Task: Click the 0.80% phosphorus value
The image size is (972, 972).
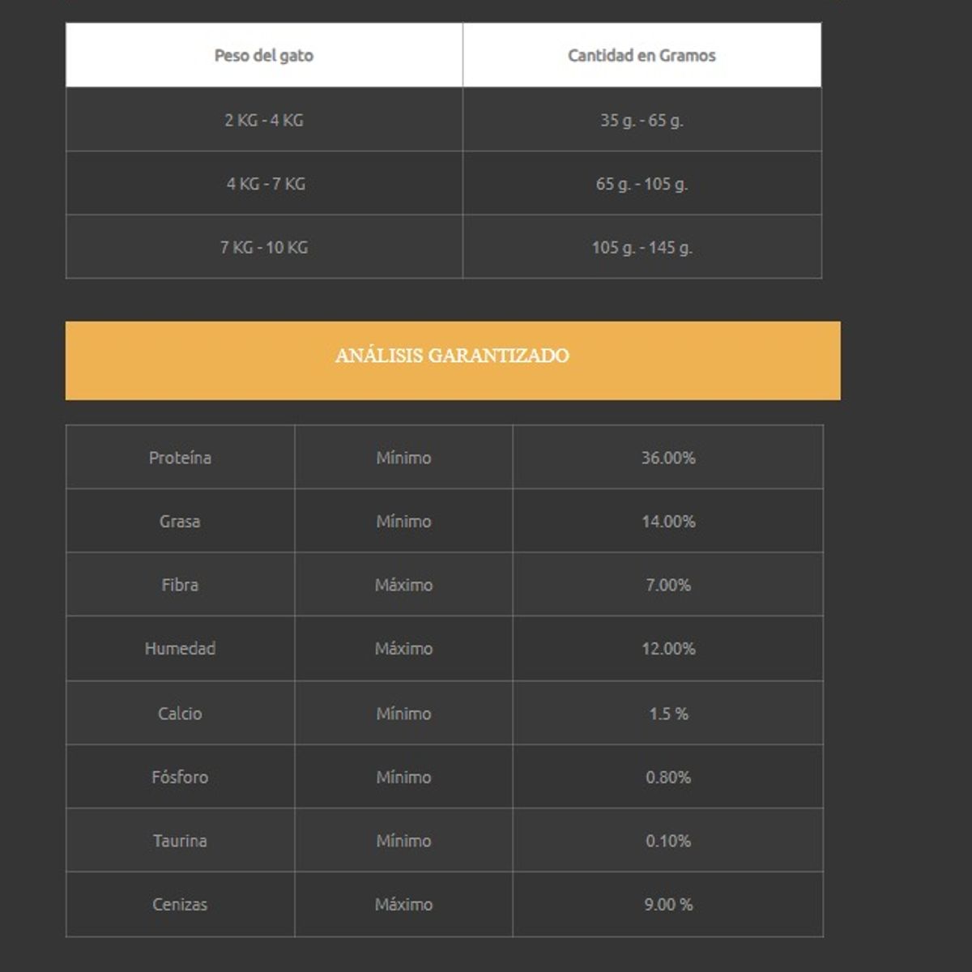Action: pos(668,778)
